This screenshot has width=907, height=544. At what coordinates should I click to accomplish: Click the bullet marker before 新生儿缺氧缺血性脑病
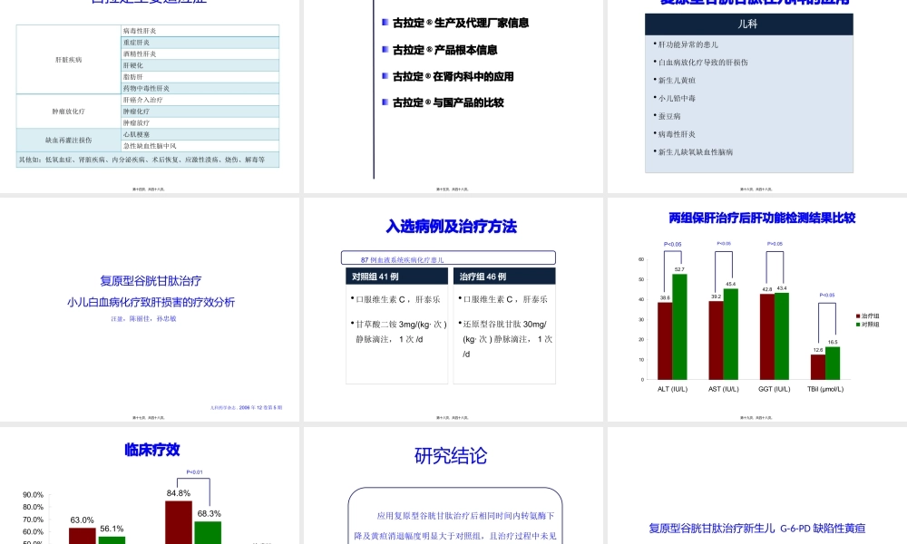pos(654,151)
